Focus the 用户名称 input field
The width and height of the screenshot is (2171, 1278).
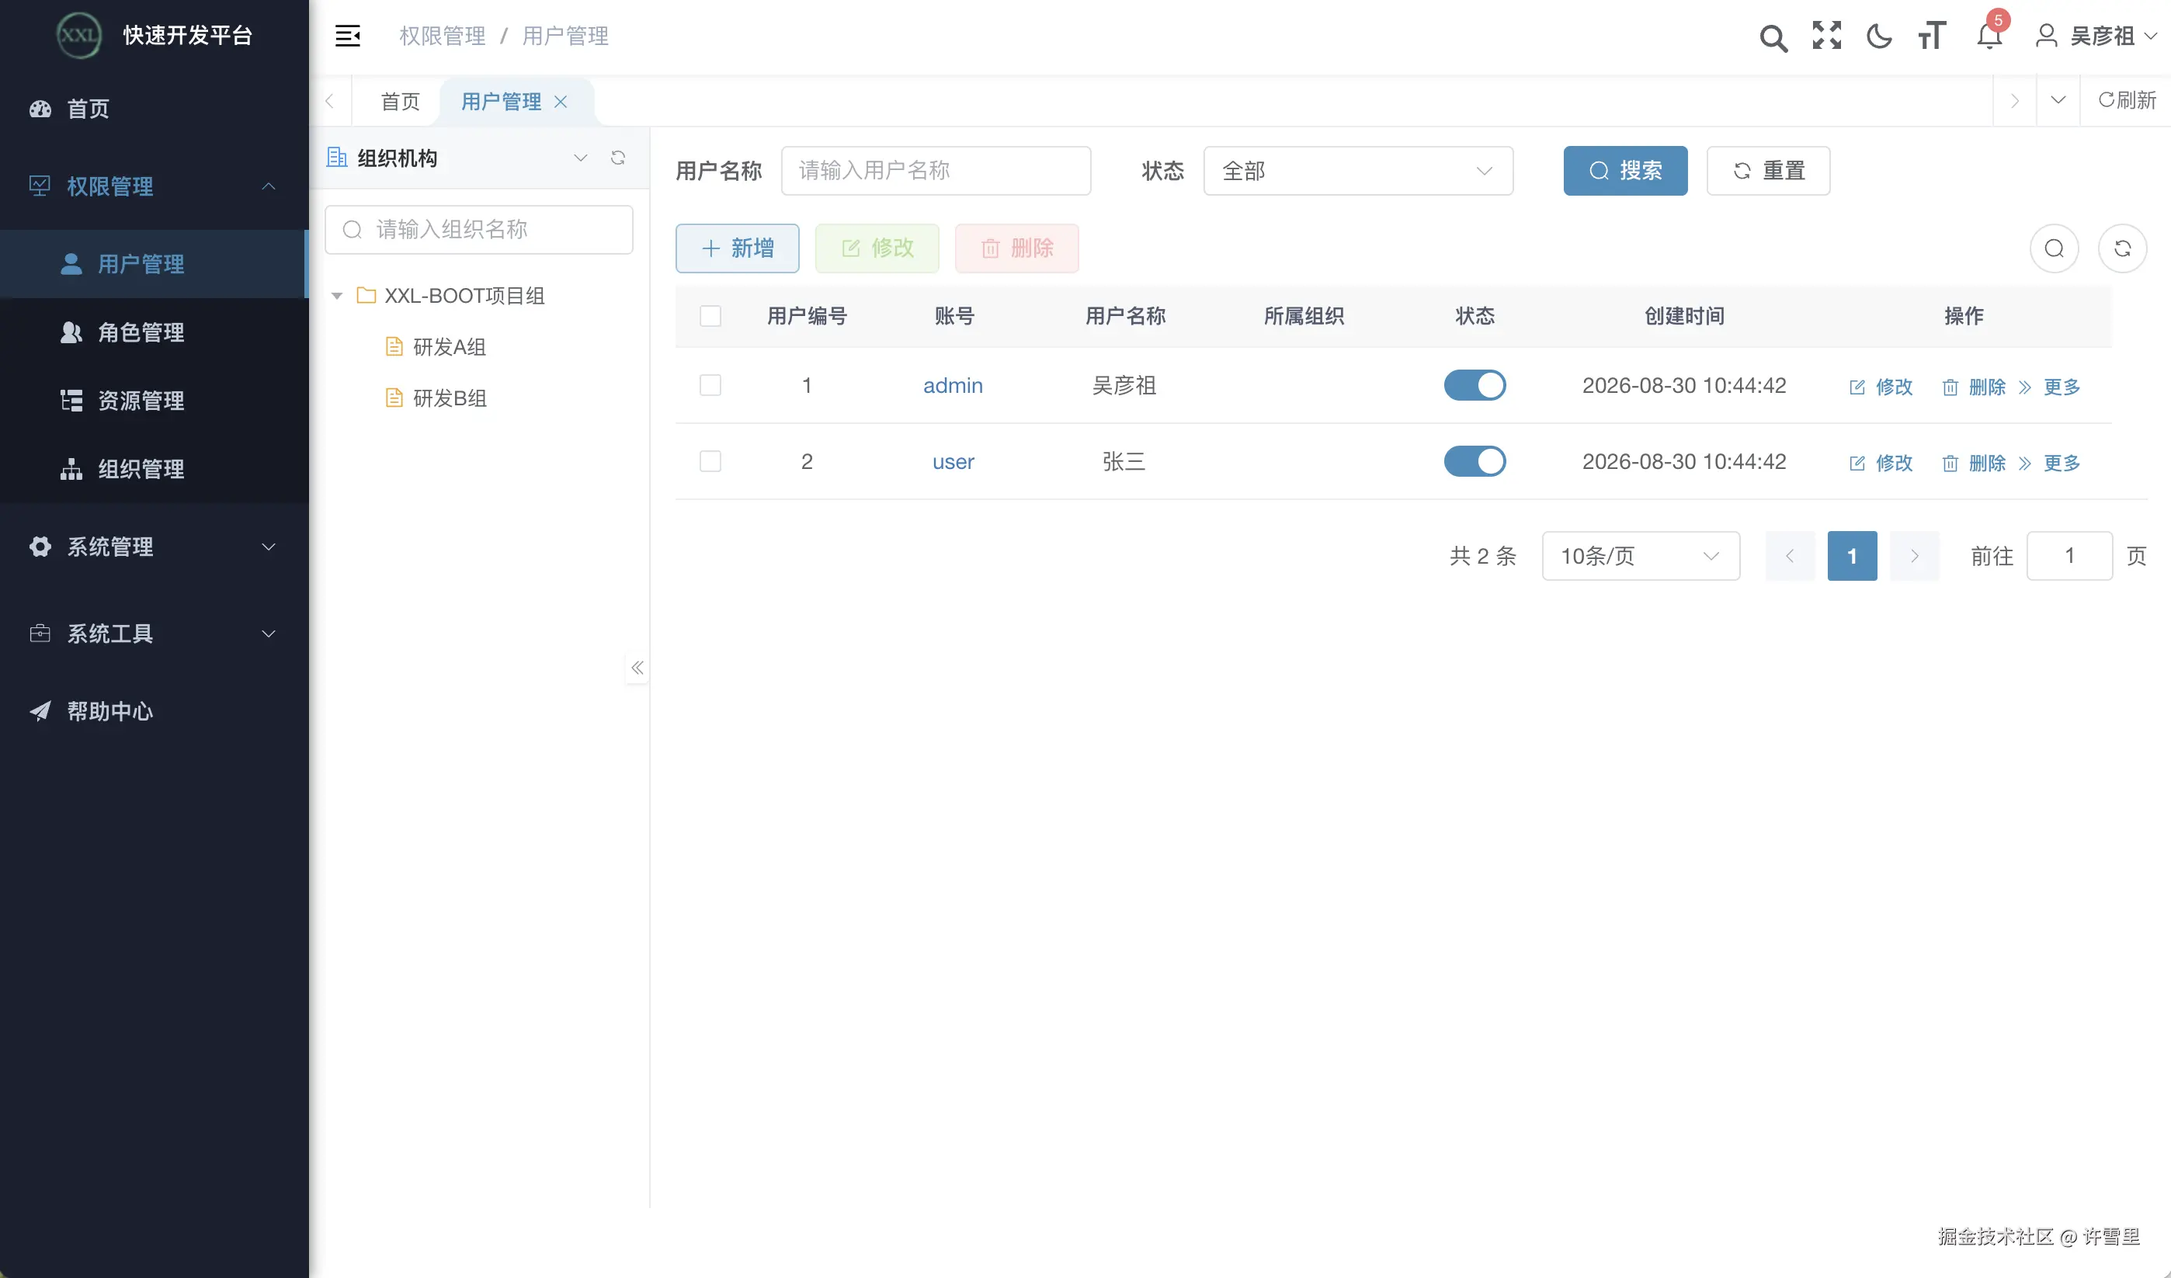(936, 171)
